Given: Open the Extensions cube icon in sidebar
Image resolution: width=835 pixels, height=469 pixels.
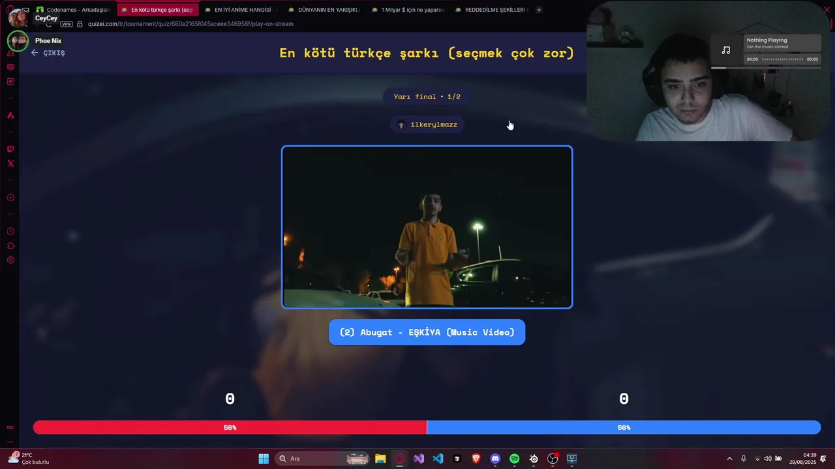Looking at the screenshot, I should coord(10,246).
